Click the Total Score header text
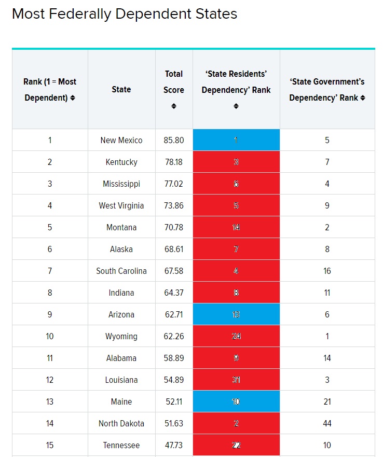383x457 pixels. point(174,82)
